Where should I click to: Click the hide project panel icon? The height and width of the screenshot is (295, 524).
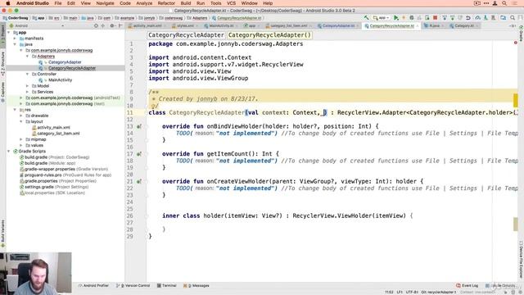(120, 25)
